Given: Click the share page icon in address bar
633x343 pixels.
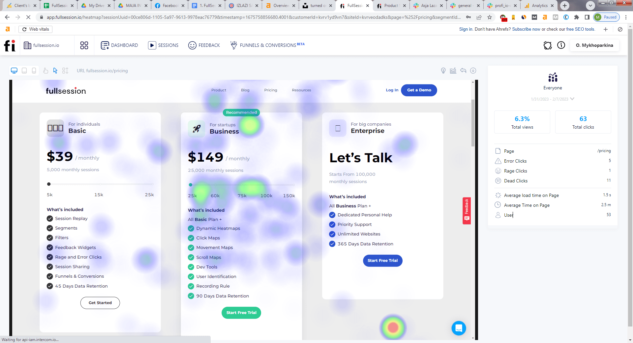Looking at the screenshot, I should [479, 17].
